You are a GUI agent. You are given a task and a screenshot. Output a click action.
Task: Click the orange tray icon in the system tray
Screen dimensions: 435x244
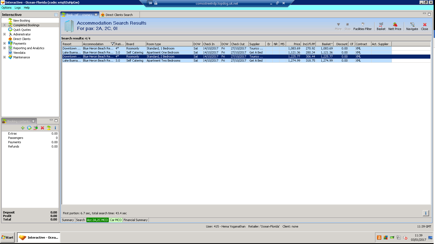click(x=379, y=238)
